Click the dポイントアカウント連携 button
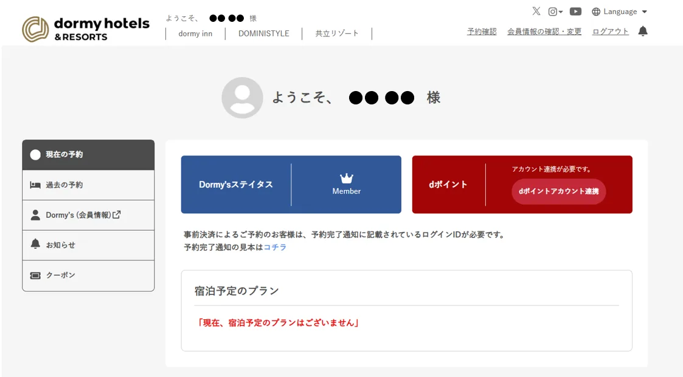Viewport: 683px width, 377px height. coord(558,191)
